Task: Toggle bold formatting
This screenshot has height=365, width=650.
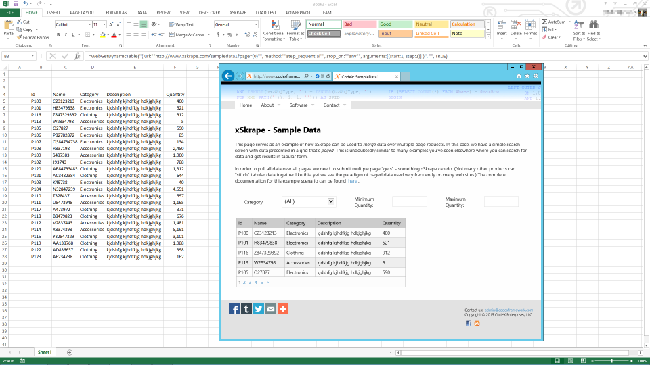Action: click(58, 35)
